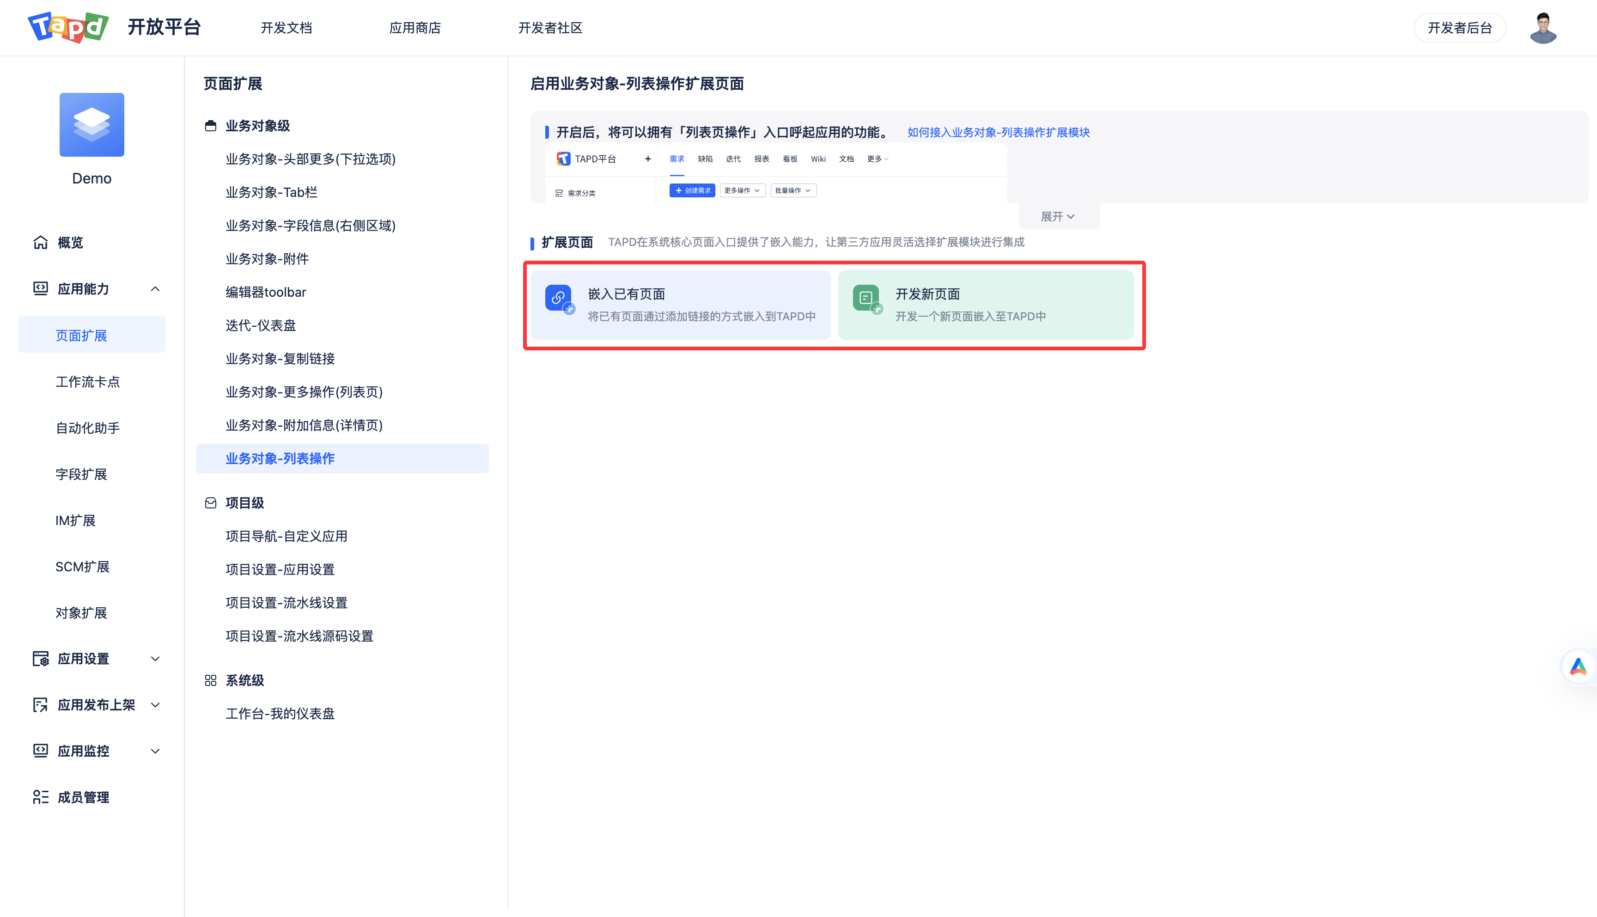This screenshot has height=917, width=1597.
Task: Click the TAPD logo in the top bar
Action: pyautogui.click(x=68, y=27)
